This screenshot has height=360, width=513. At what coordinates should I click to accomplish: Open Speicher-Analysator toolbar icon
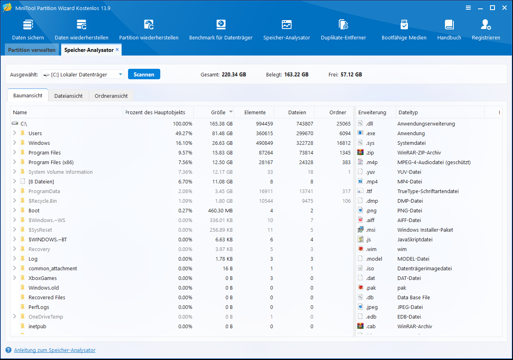287,29
